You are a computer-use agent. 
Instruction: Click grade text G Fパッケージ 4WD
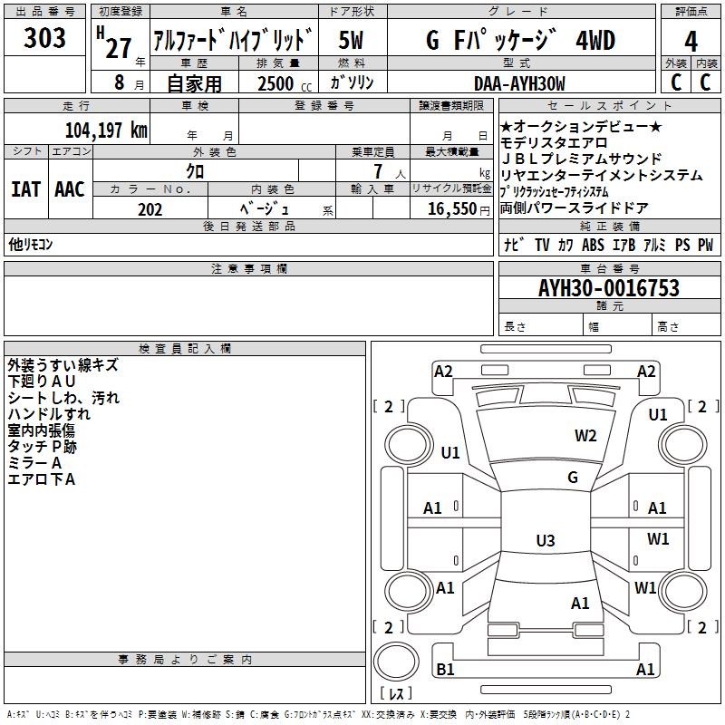[x=520, y=40]
